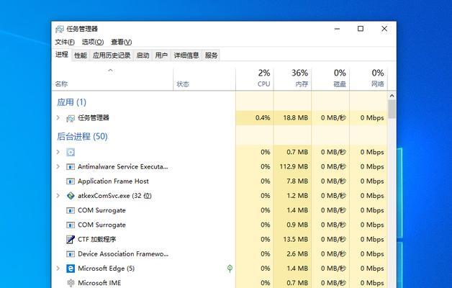Click the 13.5 MB memory value

296,239
